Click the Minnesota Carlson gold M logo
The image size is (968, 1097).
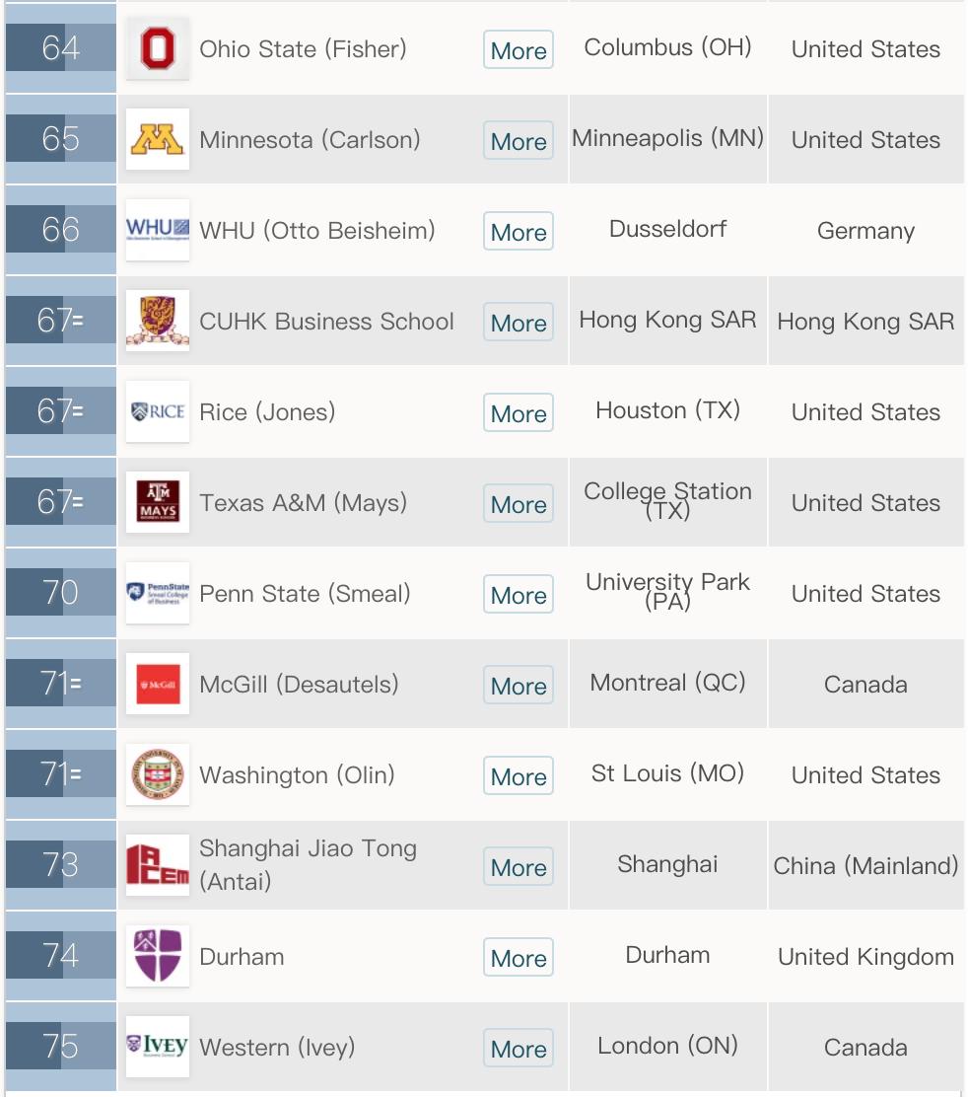[x=158, y=139]
